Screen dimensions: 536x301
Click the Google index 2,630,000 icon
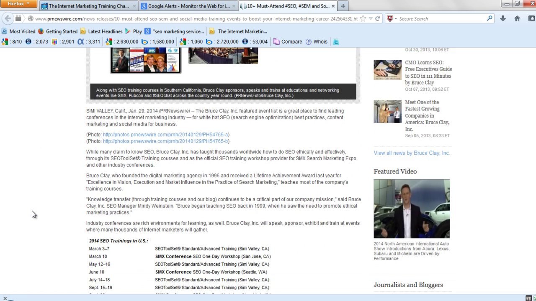click(108, 42)
